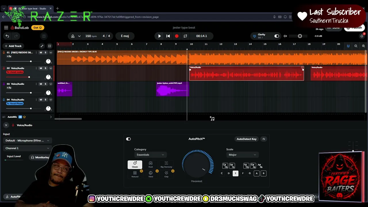The width and height of the screenshot is (368, 207).
Task: Expand the AutoMix section arrow
Action: pyautogui.click(x=51, y=117)
